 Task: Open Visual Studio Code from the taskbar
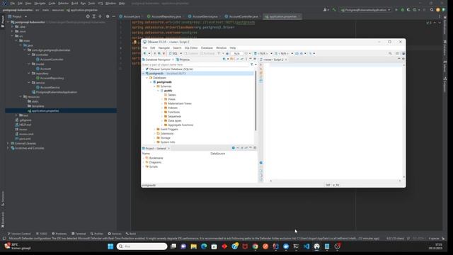pyautogui.click(x=306, y=246)
